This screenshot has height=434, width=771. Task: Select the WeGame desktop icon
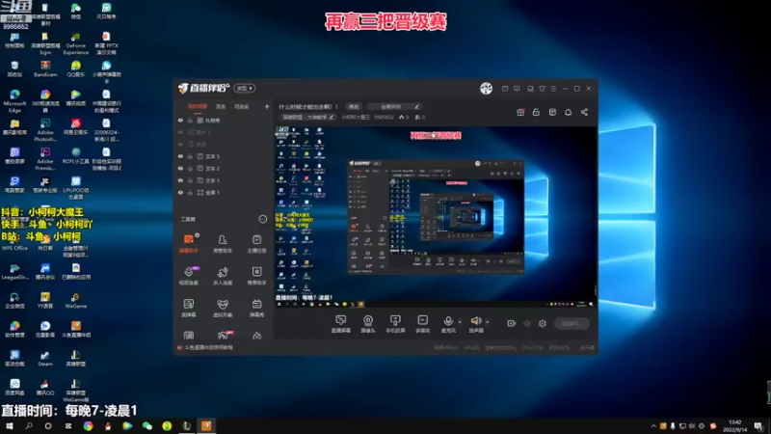(76, 300)
